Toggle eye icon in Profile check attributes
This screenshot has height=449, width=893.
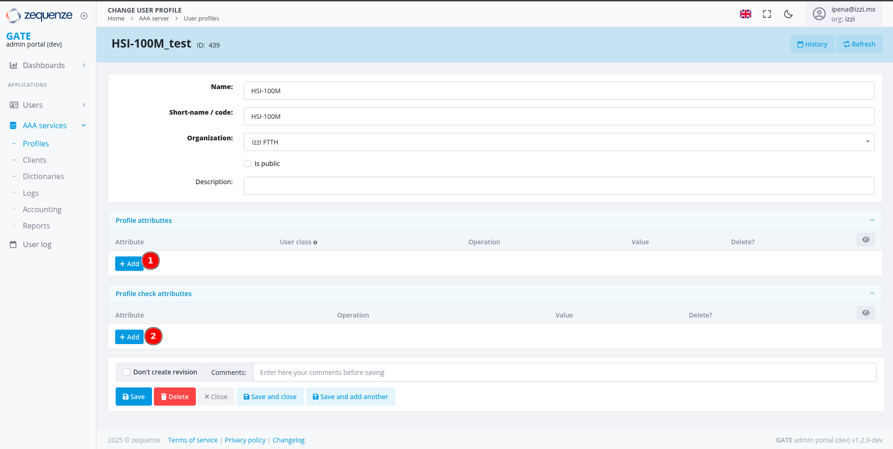[x=865, y=313]
